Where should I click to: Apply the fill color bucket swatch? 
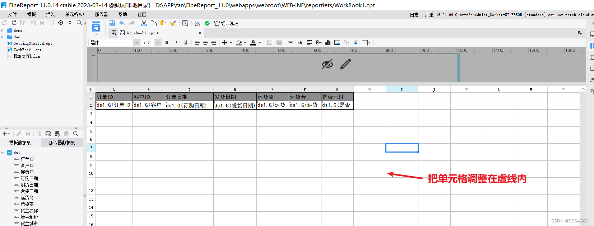(239, 43)
